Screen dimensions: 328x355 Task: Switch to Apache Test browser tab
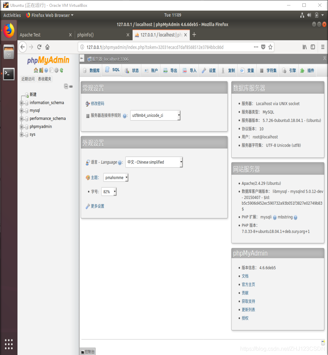point(46,35)
